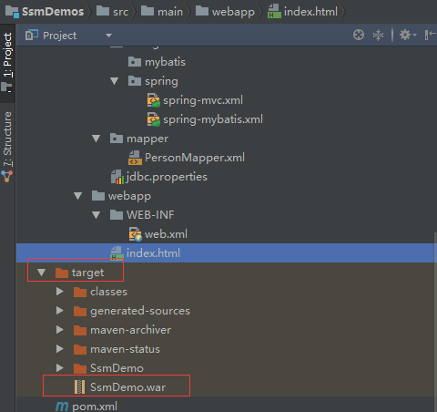
Task: Expand the SsmDemo folder
Action: [x=60, y=368]
